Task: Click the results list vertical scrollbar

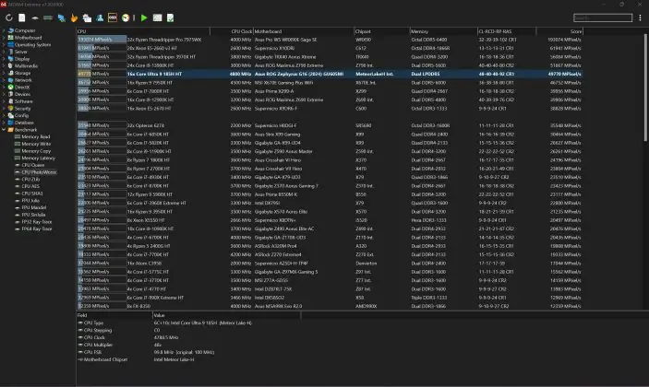Action: pyautogui.click(x=645, y=88)
